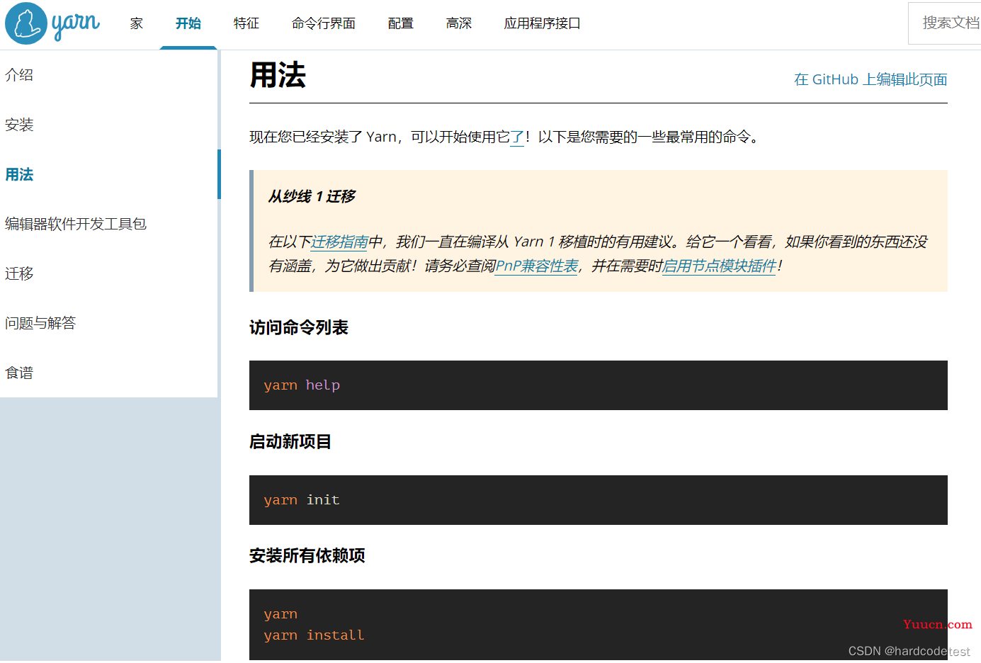The image size is (981, 663).
Task: Click the 用法 page heading
Action: (278, 75)
